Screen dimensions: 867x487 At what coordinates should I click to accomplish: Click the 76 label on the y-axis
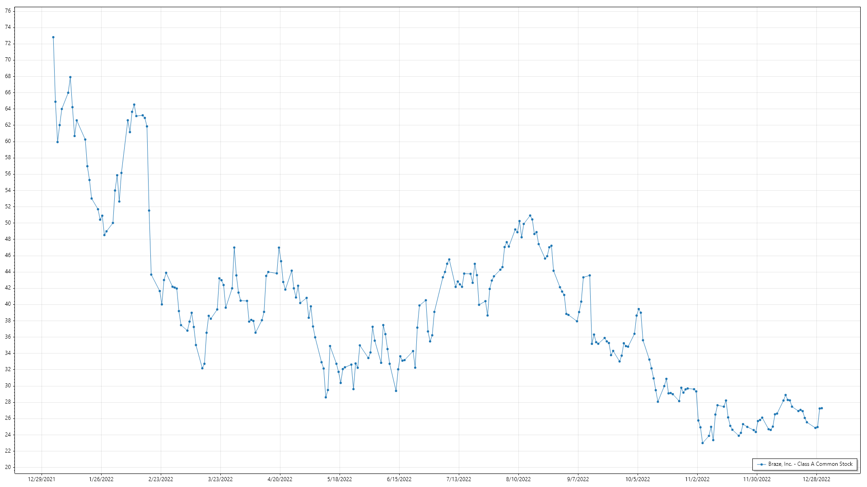(x=8, y=11)
